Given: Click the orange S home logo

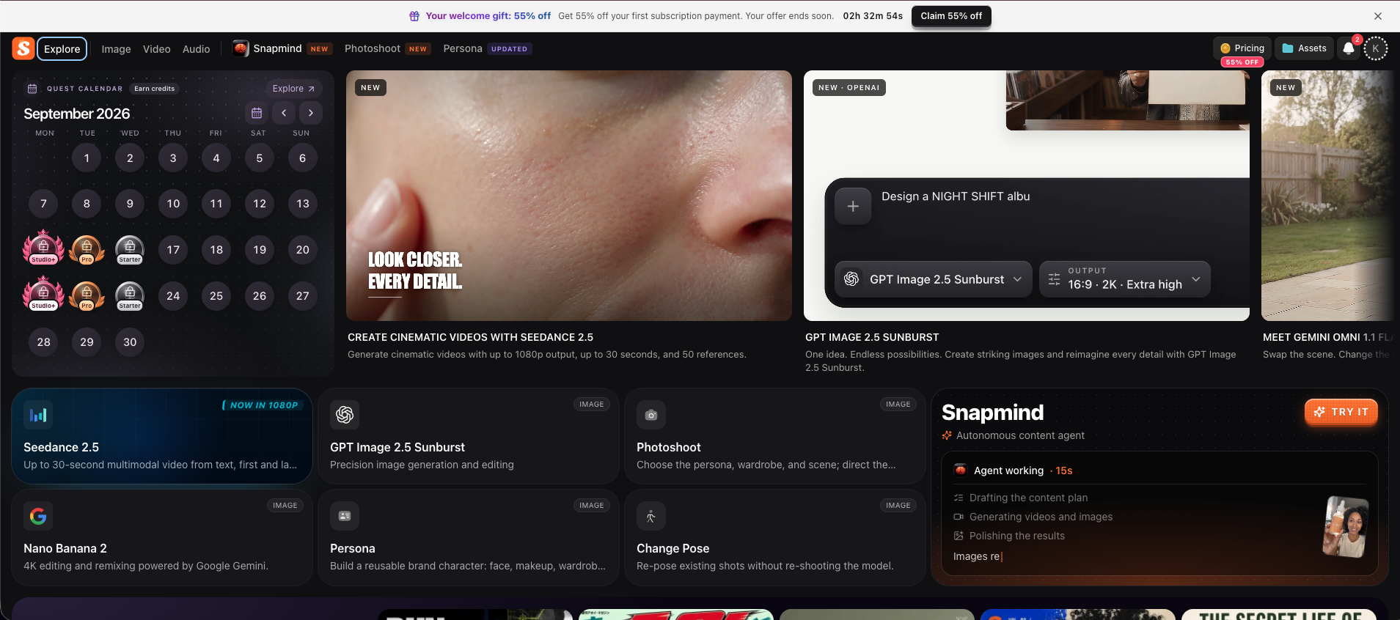Looking at the screenshot, I should [x=23, y=48].
